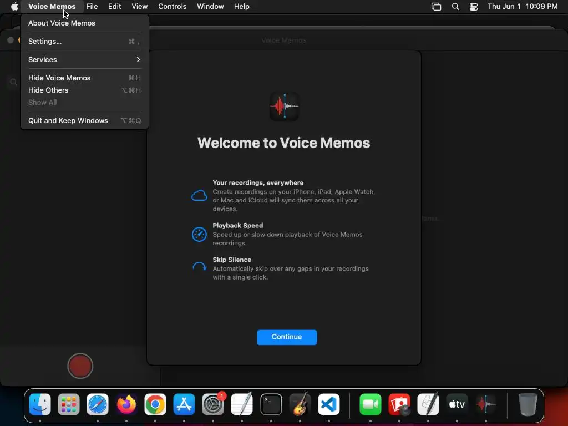Open the Trash from the Dock

pos(528,404)
